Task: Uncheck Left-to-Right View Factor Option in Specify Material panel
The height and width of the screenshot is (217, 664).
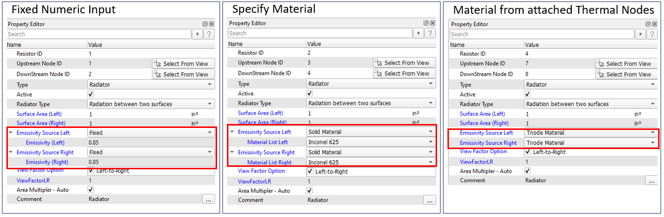Action: 310,171
